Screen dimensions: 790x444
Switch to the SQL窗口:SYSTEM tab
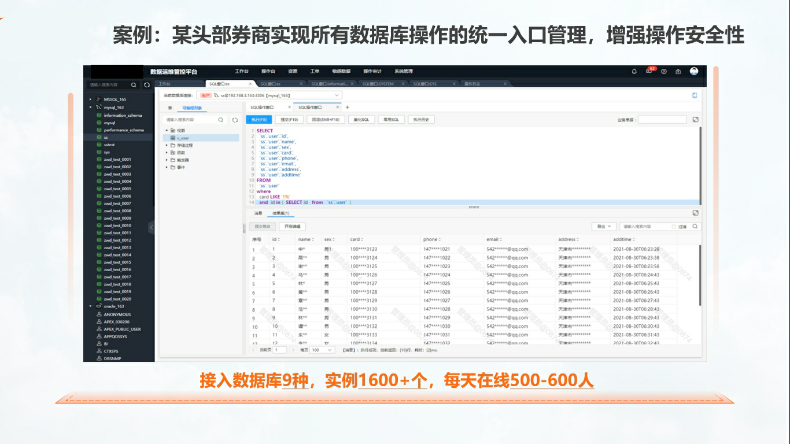click(x=378, y=84)
